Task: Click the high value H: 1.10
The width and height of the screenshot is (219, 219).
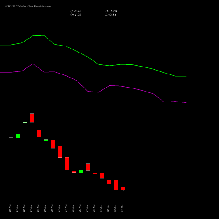Action: [111, 11]
